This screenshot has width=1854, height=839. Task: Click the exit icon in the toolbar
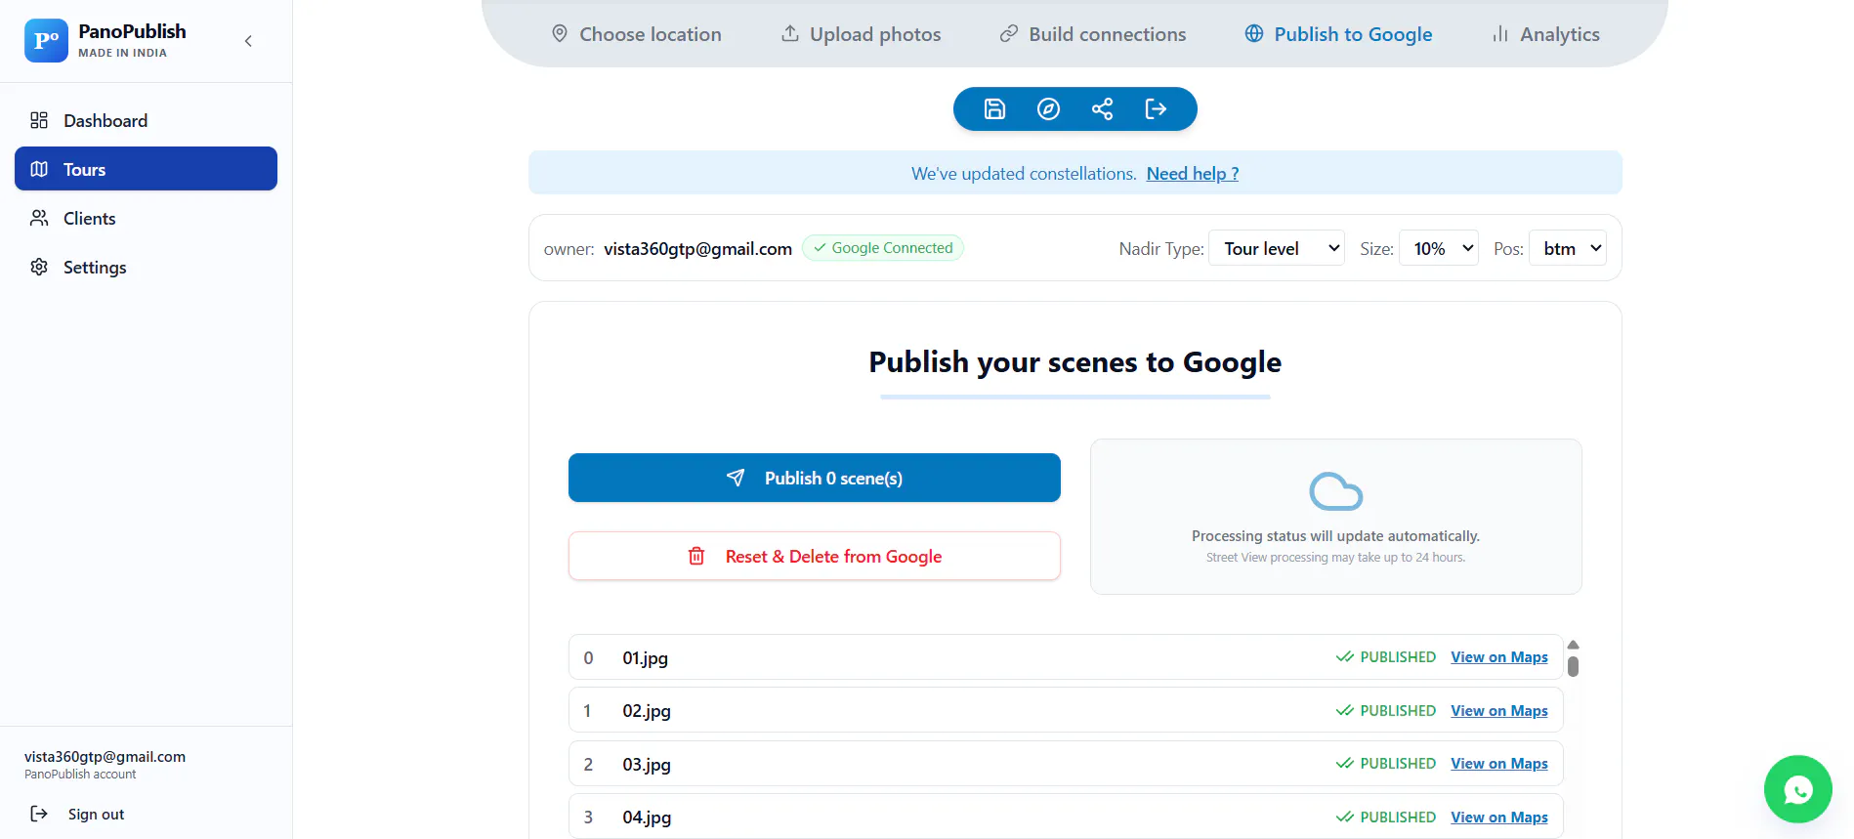click(1156, 108)
